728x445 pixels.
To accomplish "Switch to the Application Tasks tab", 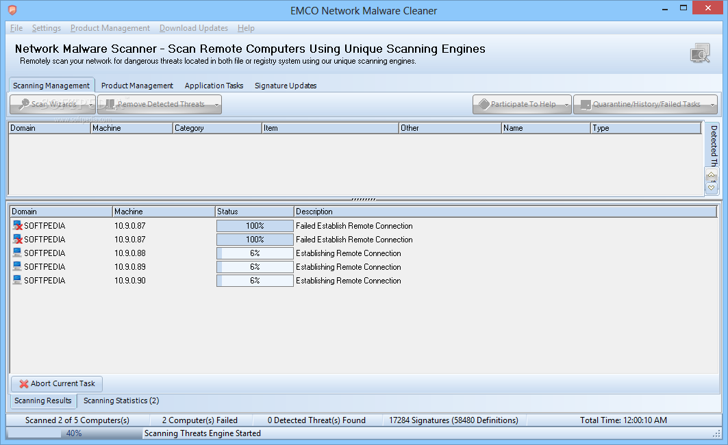I will pos(214,86).
